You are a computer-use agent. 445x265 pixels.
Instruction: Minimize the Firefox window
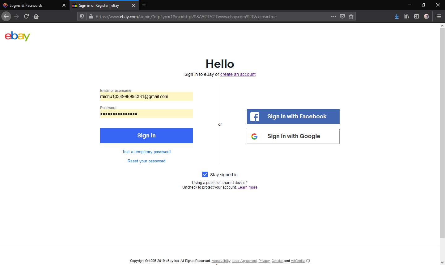[409, 5]
